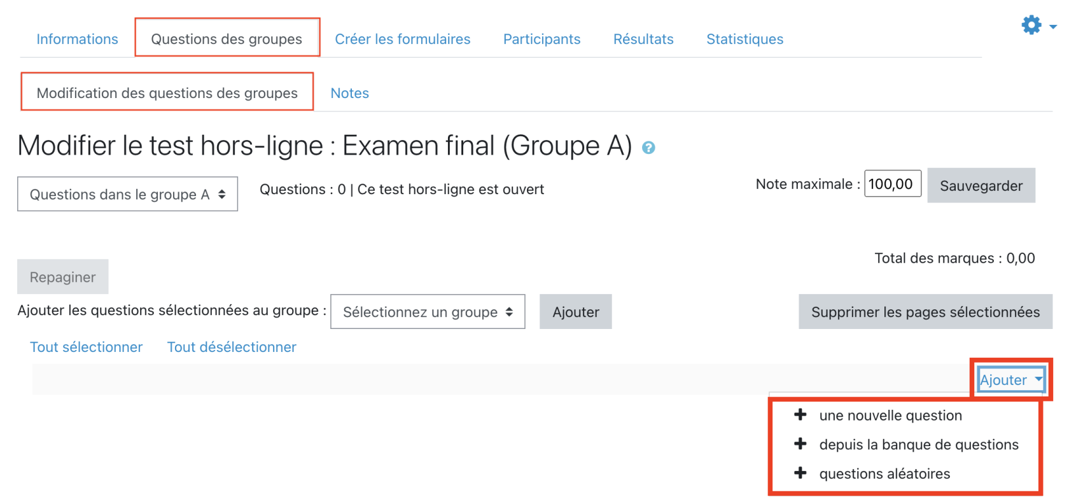1069x504 pixels.
Task: Click the help question mark icon
Action: pyautogui.click(x=648, y=148)
